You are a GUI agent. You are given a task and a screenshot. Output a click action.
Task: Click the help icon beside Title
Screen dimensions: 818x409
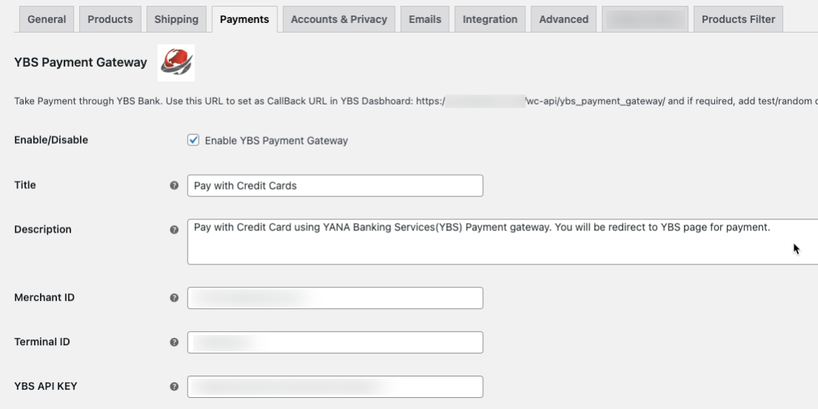(x=174, y=186)
